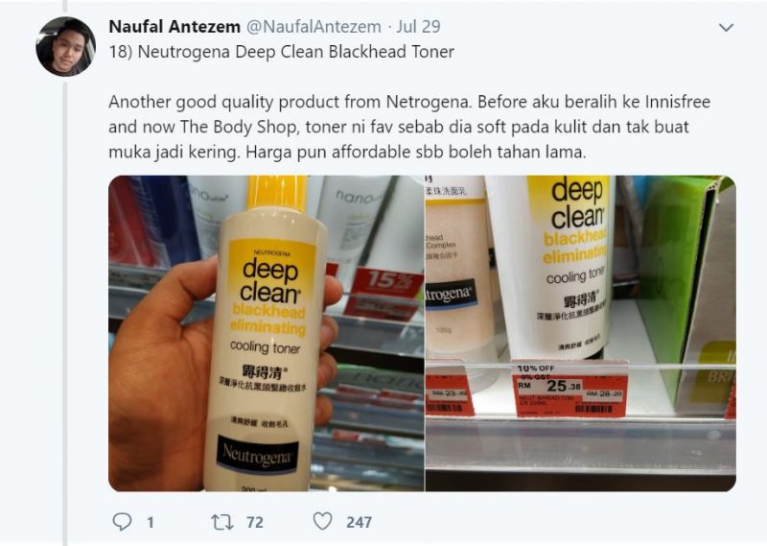Like the tweet with heart icon
Viewport: 767px width, 546px height.
point(323,521)
